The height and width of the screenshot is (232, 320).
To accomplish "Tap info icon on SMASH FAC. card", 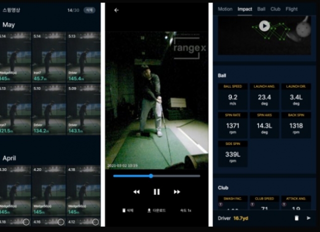I will click(220, 204).
